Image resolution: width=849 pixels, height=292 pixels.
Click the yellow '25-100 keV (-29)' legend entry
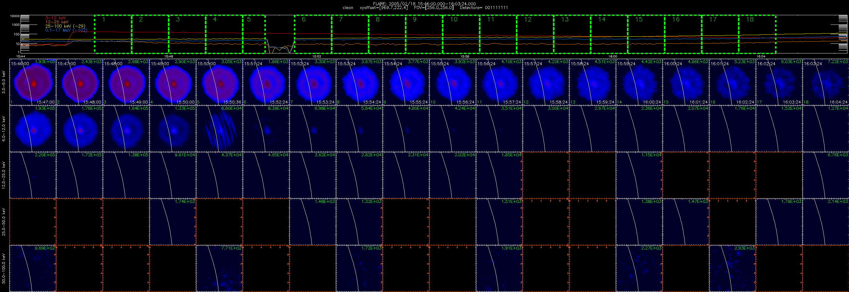click(65, 26)
